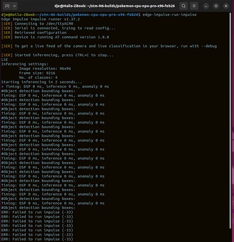Click the window title path text
234x242 pixels.
114,6
